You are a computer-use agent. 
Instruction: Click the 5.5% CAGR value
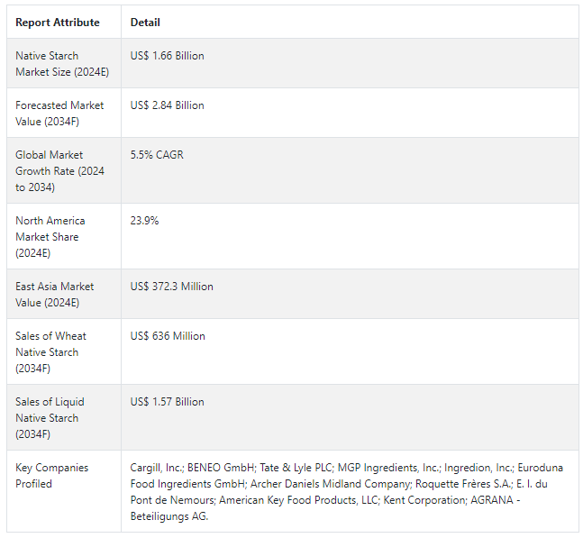pos(157,155)
